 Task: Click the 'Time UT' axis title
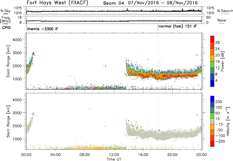point(114,159)
